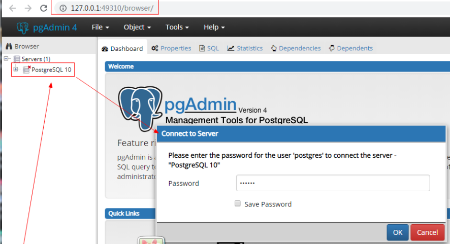Click the Dashboard tab gauge icon
Viewport: 450px width, 244px height.
105,49
